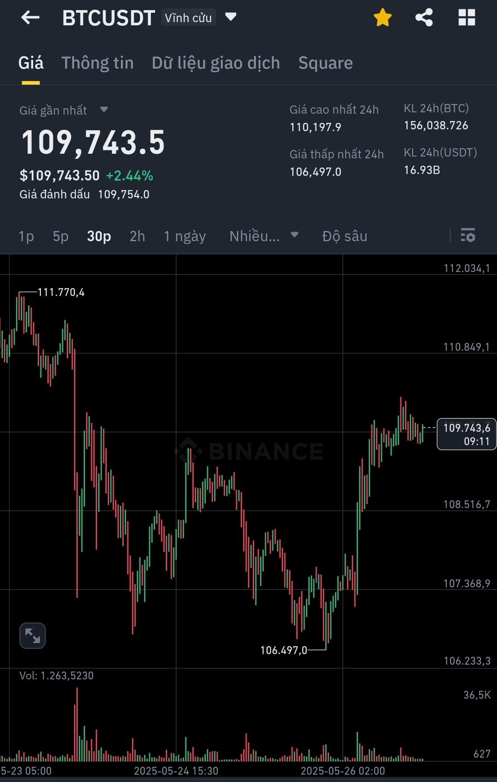Screen dimensions: 497x782
Task: Open the share icon
Action: pyautogui.click(x=424, y=17)
